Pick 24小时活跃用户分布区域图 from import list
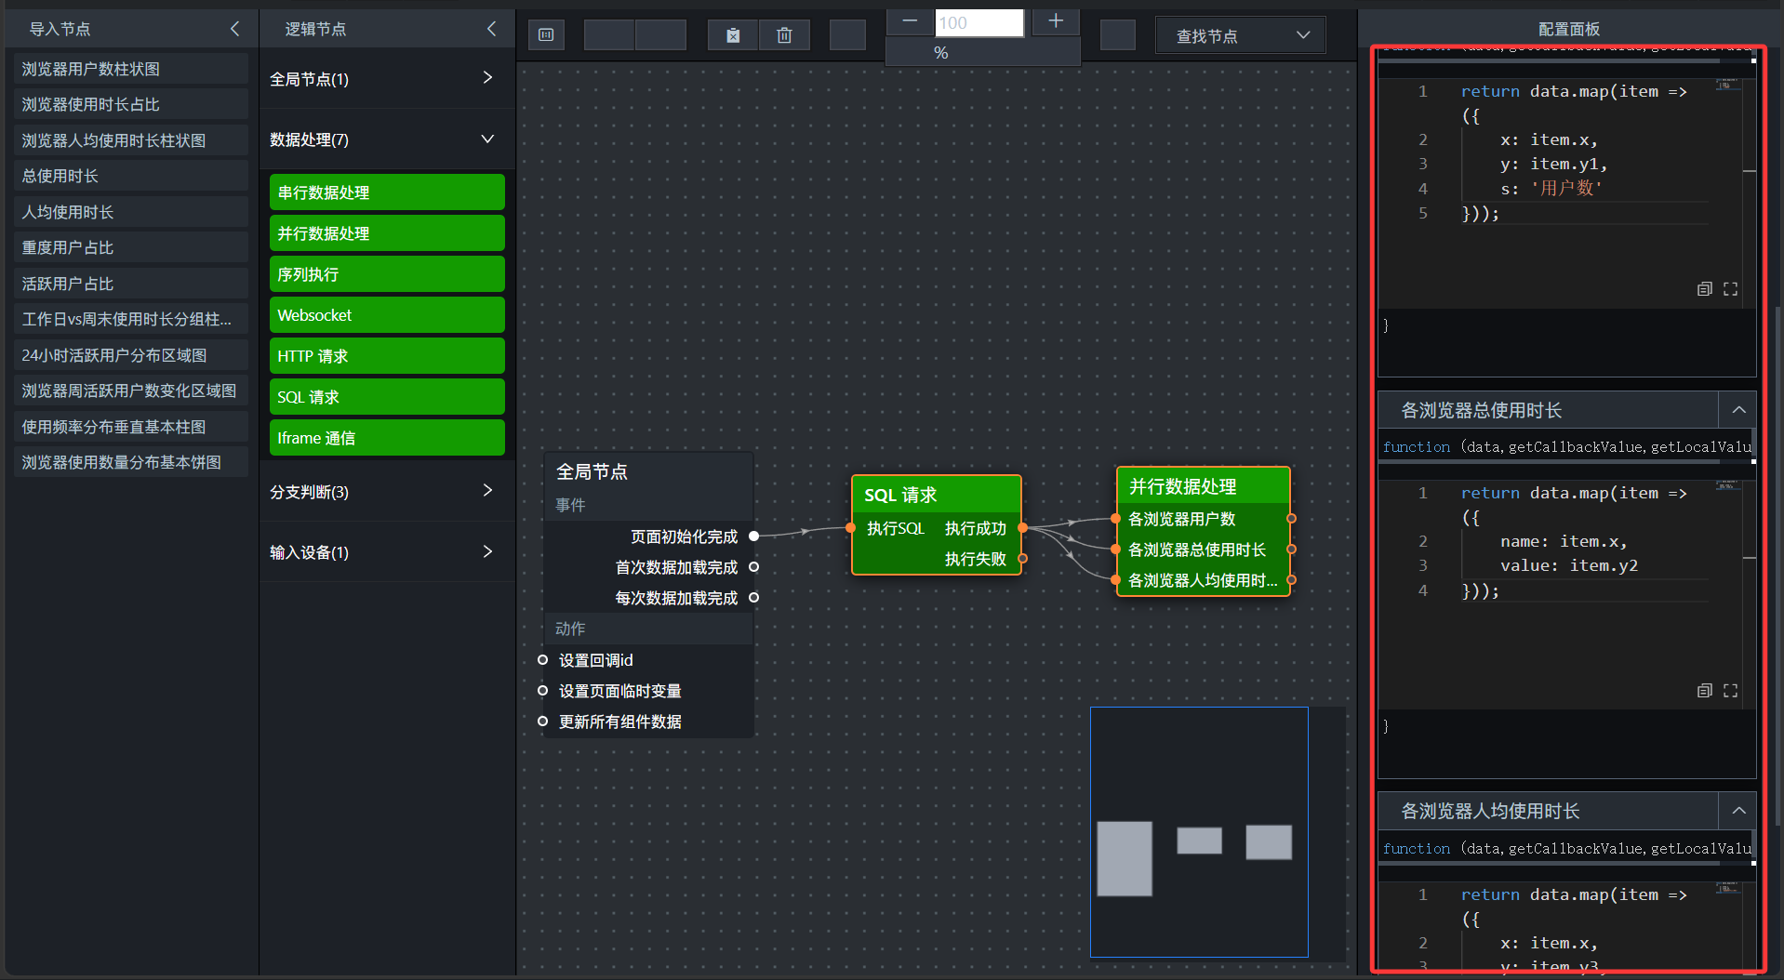This screenshot has width=1784, height=980. [131, 355]
